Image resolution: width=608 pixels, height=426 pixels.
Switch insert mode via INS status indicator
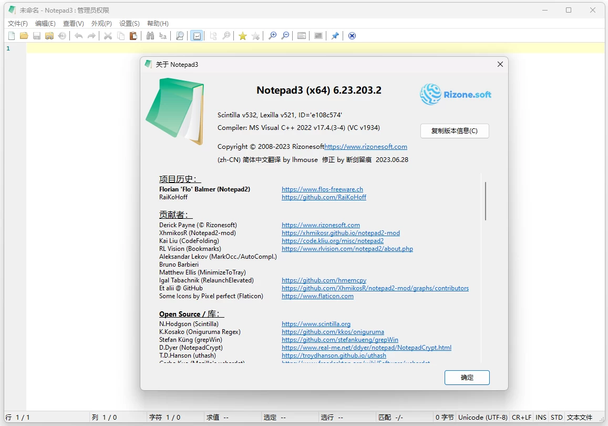coord(541,417)
